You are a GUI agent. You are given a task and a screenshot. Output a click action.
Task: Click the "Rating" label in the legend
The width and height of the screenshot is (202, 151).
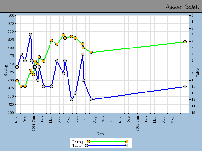point(78,142)
